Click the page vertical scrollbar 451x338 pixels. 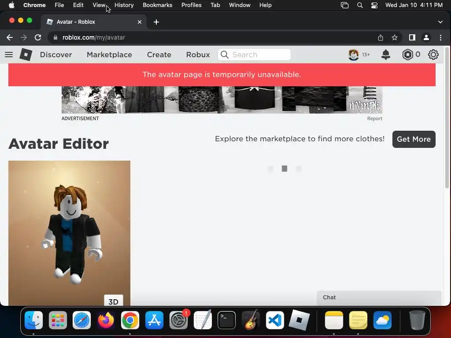[x=447, y=118]
